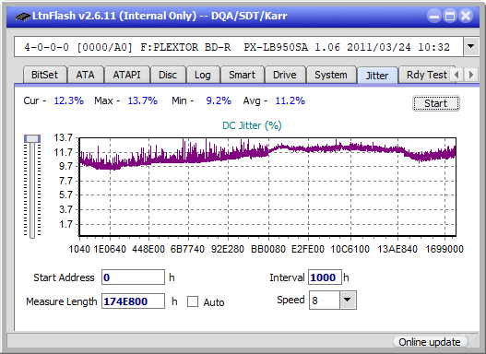
Task: Expand the drive selection dropdown
Action: [x=471, y=47]
